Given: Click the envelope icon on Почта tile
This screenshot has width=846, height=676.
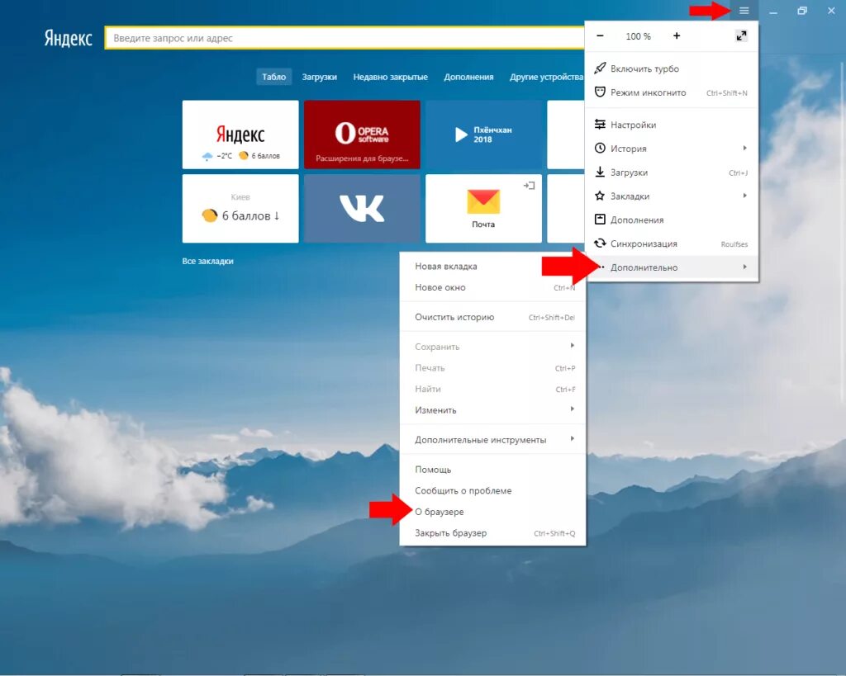Looking at the screenshot, I should [483, 201].
